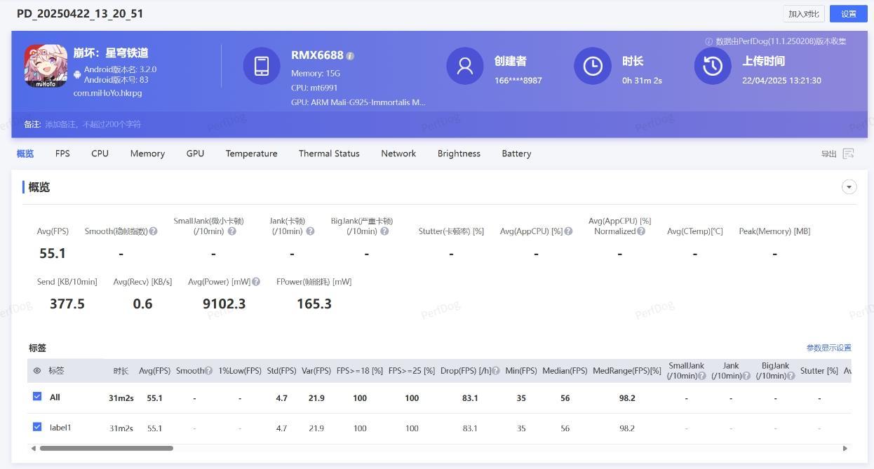
Task: Click Peak(Memory) [MB] overview label
Action: pyautogui.click(x=774, y=231)
